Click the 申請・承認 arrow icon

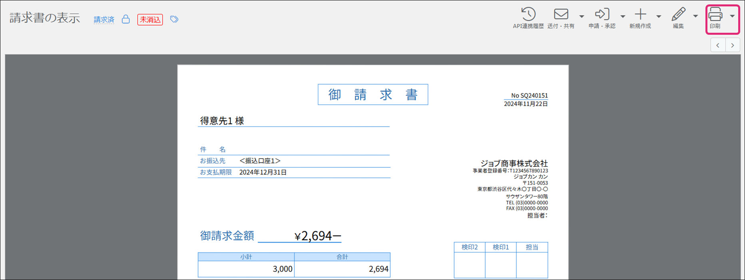click(x=602, y=15)
